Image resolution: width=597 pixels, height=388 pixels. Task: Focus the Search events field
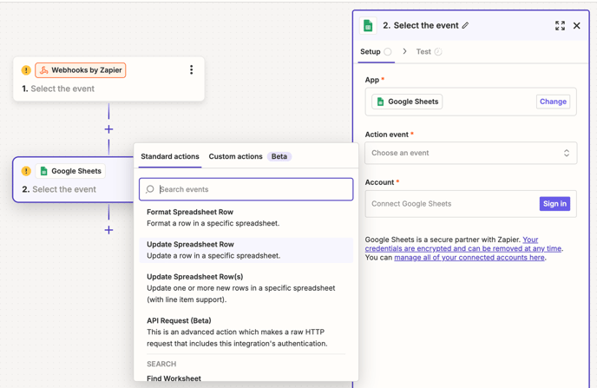coord(246,189)
